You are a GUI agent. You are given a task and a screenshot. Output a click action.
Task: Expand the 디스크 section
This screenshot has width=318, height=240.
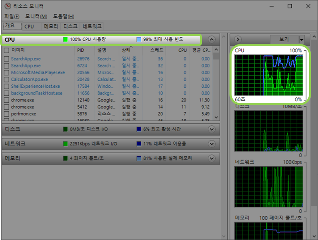(x=211, y=129)
